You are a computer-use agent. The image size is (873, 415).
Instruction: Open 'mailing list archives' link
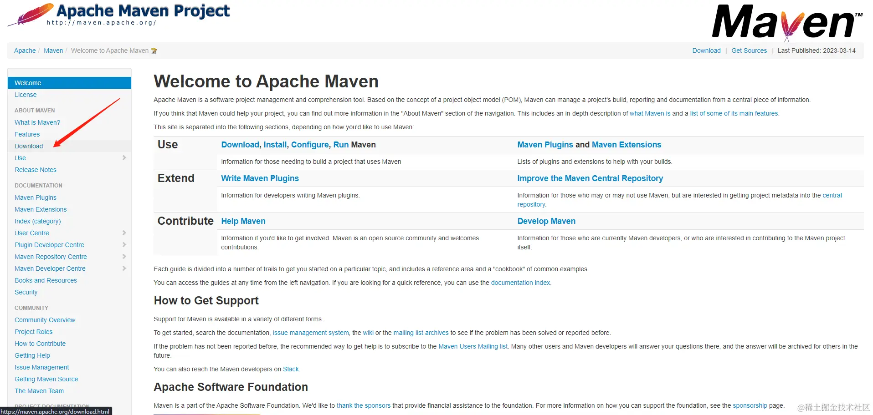[421, 333]
